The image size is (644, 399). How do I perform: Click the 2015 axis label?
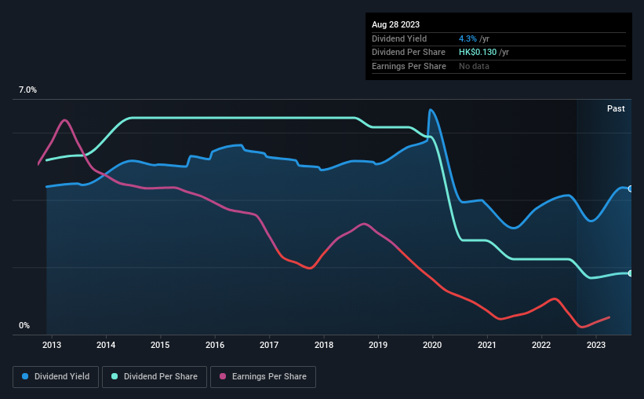(160, 345)
